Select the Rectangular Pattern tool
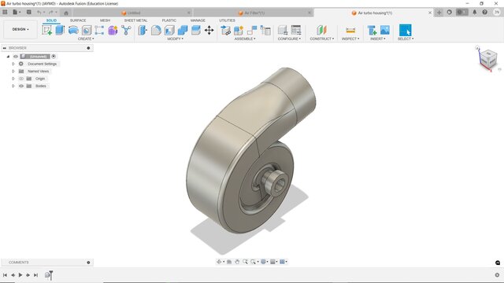Viewport: 504px width, 283px height. coord(99,30)
